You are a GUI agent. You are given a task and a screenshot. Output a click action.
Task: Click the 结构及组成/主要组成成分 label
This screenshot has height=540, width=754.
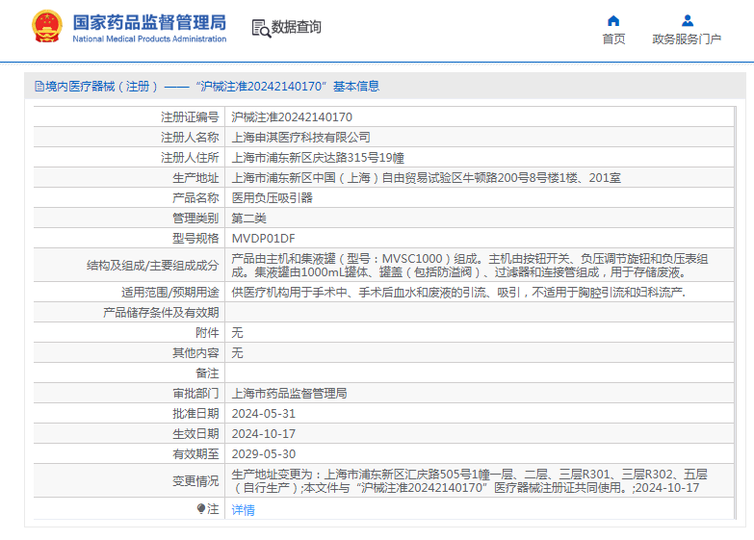(x=152, y=266)
